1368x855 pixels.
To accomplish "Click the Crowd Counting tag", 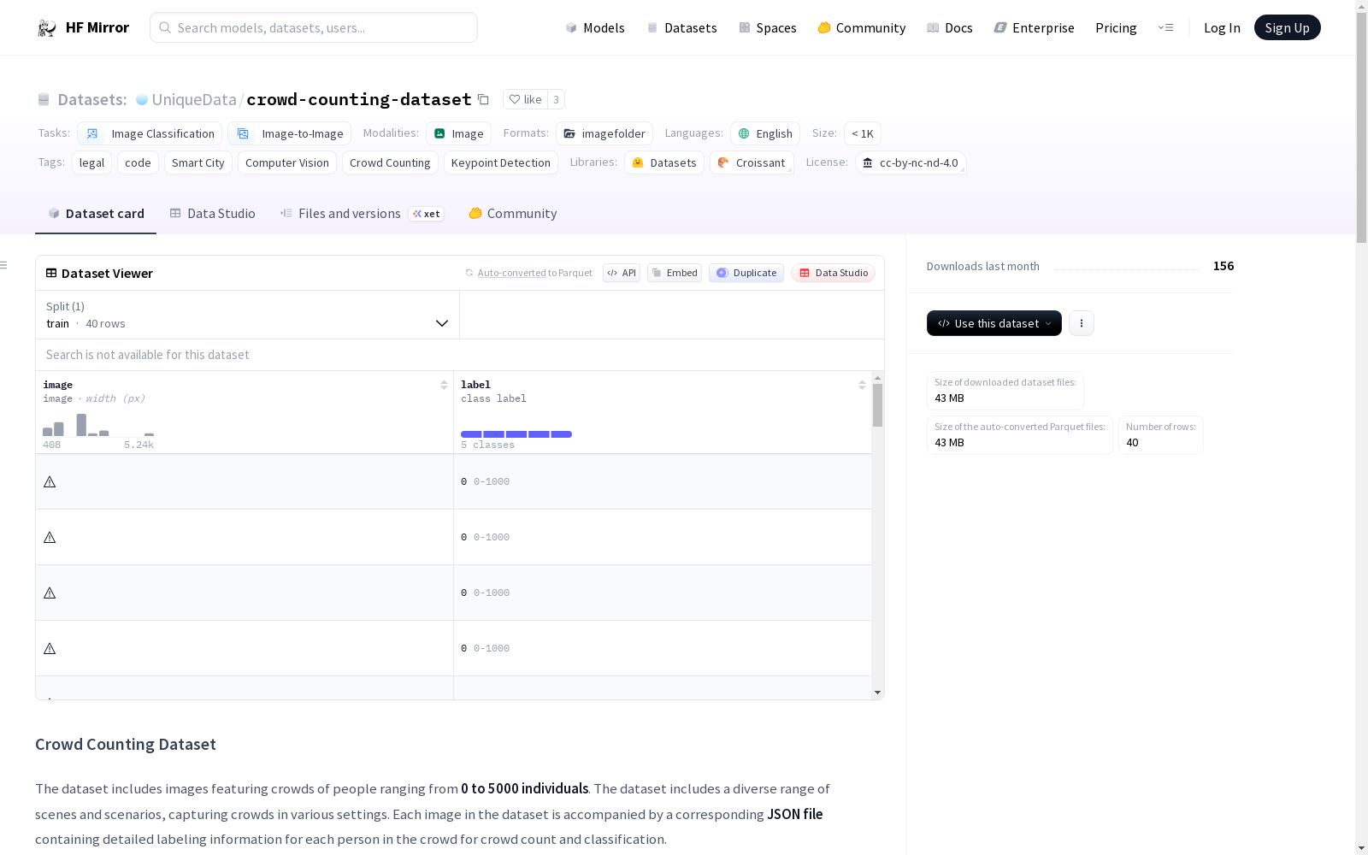I will tap(390, 162).
